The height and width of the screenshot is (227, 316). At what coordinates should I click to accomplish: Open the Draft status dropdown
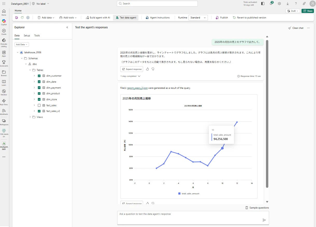click(293, 11)
